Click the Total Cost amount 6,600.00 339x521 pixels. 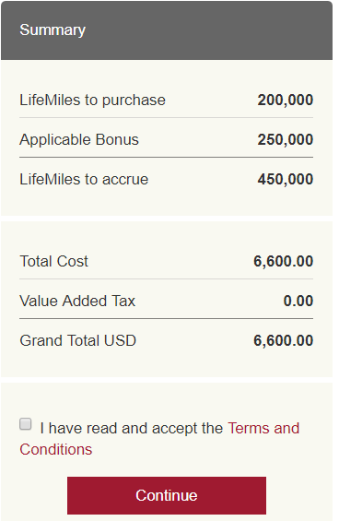pyautogui.click(x=283, y=261)
